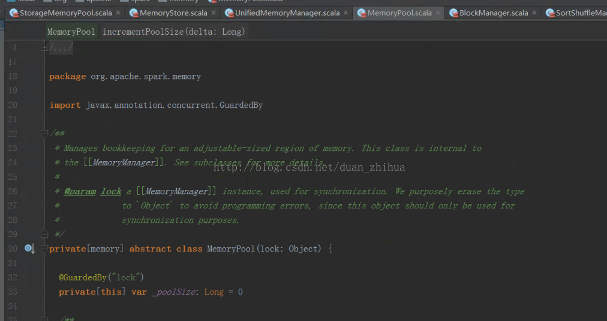Image resolution: width=607 pixels, height=321 pixels.
Task: Click line number 33 in gutter
Action: click(x=13, y=292)
